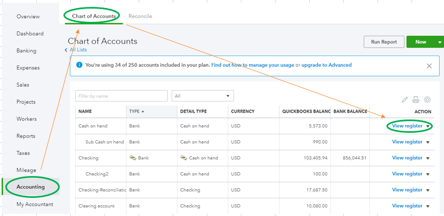Switch to the Reconcile tab
This screenshot has width=444, height=216.
click(140, 17)
